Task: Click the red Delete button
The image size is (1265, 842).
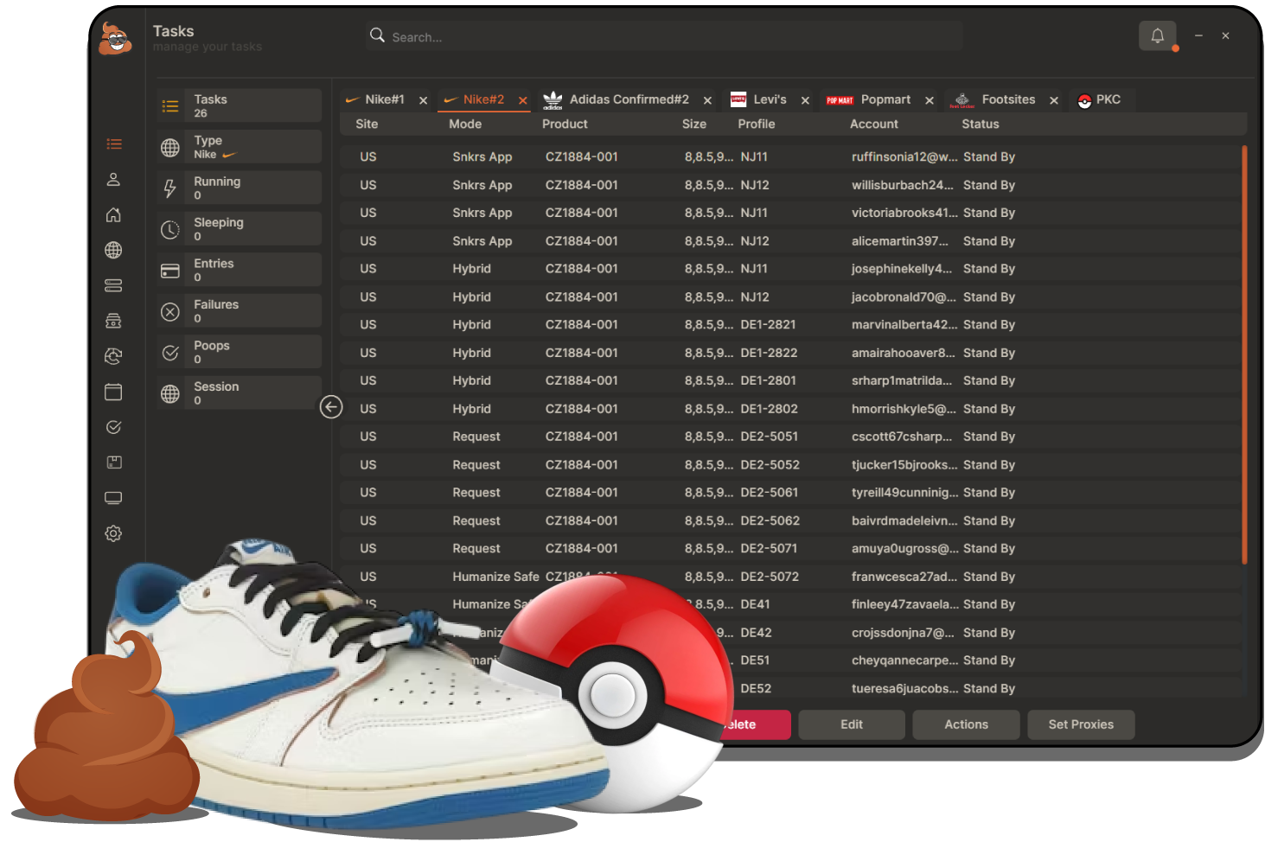Action: pyautogui.click(x=757, y=724)
